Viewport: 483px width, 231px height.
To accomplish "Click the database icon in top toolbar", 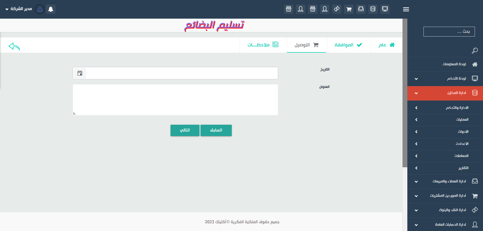I will 373,9.
